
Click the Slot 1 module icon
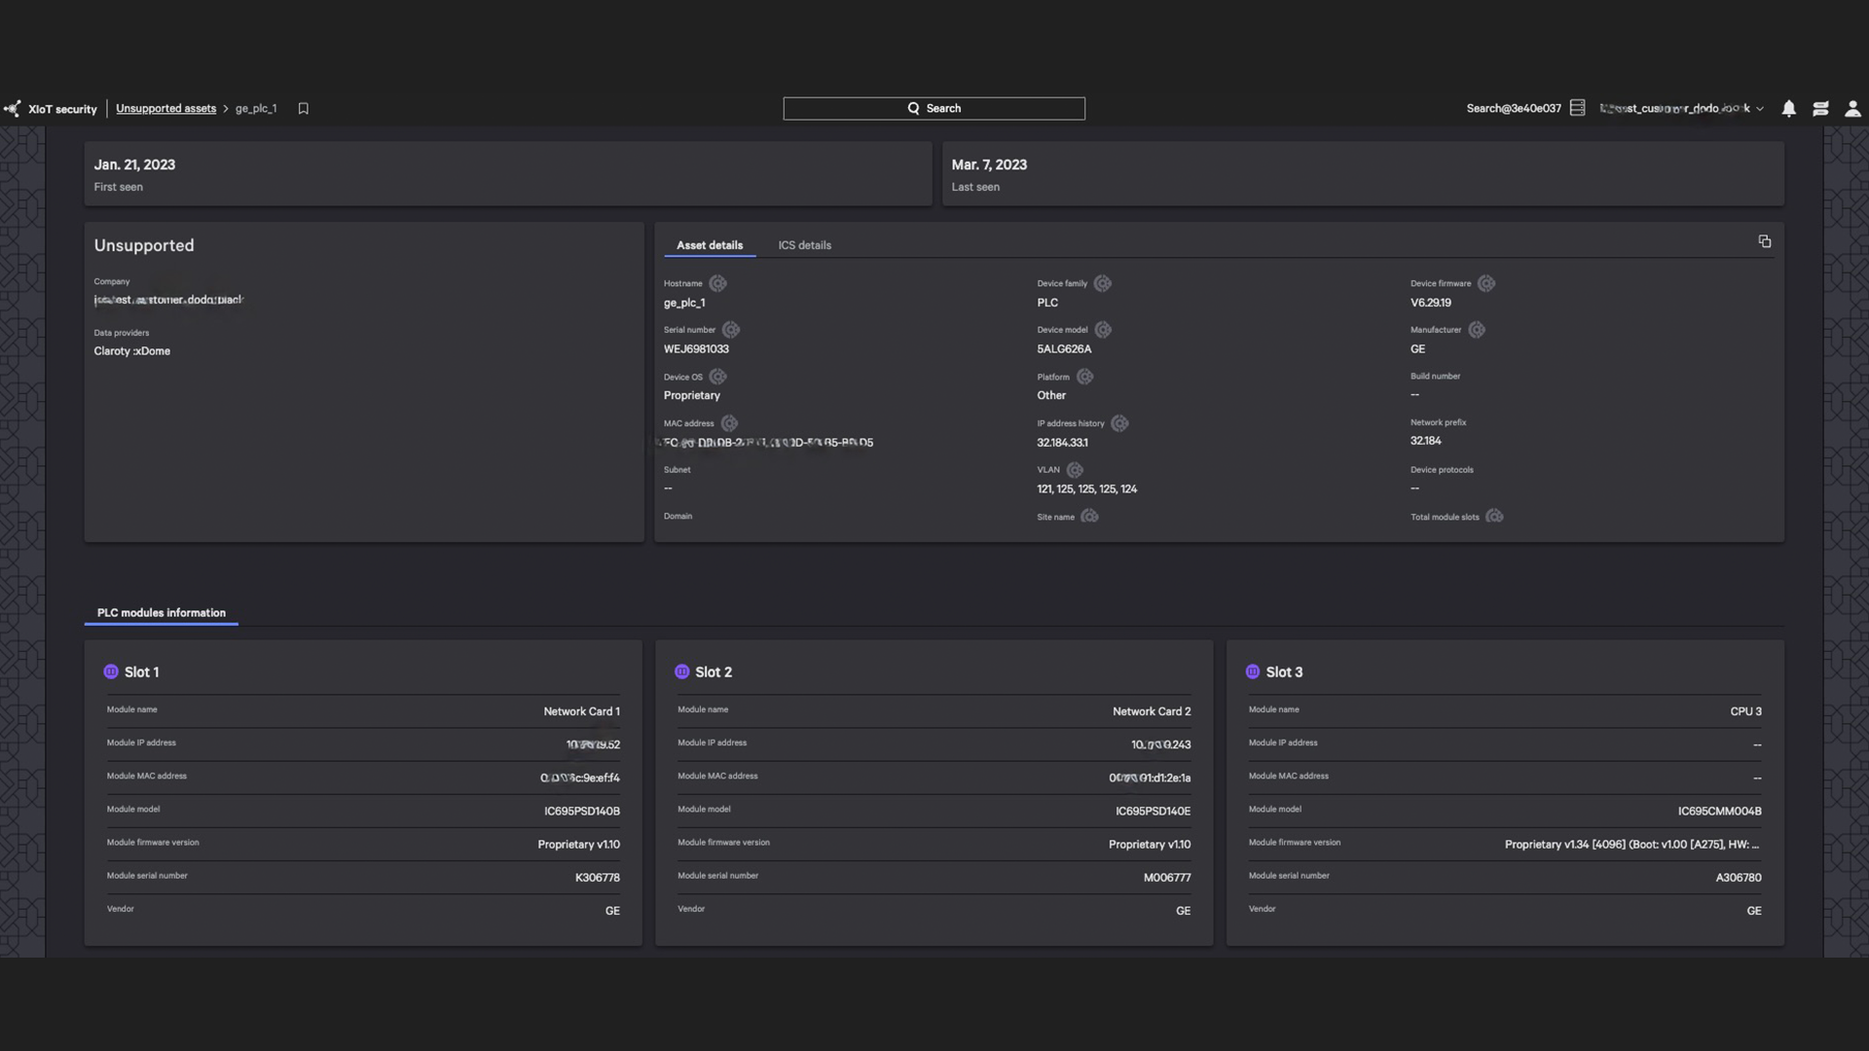coord(111,671)
